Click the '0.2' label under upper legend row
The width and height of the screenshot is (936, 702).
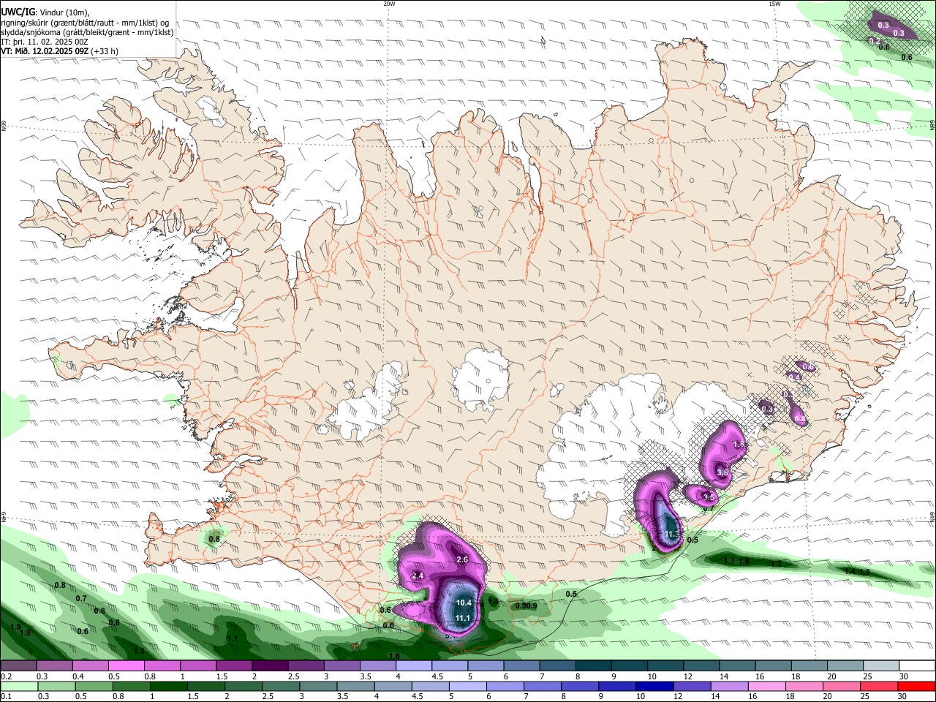coord(6,676)
